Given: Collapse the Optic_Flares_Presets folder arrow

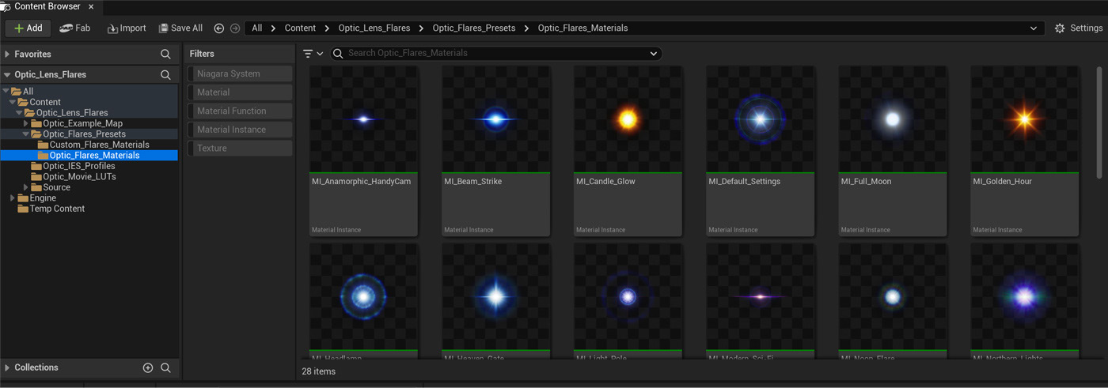Looking at the screenshot, I should (26, 134).
